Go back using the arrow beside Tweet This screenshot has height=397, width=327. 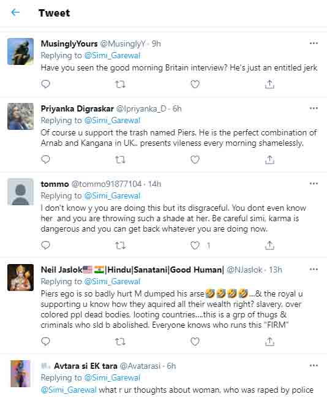click(15, 12)
